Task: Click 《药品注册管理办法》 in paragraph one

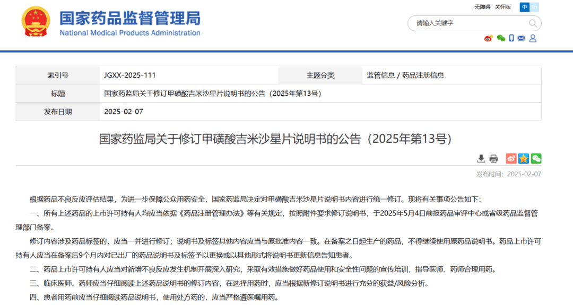Action: tap(211, 213)
